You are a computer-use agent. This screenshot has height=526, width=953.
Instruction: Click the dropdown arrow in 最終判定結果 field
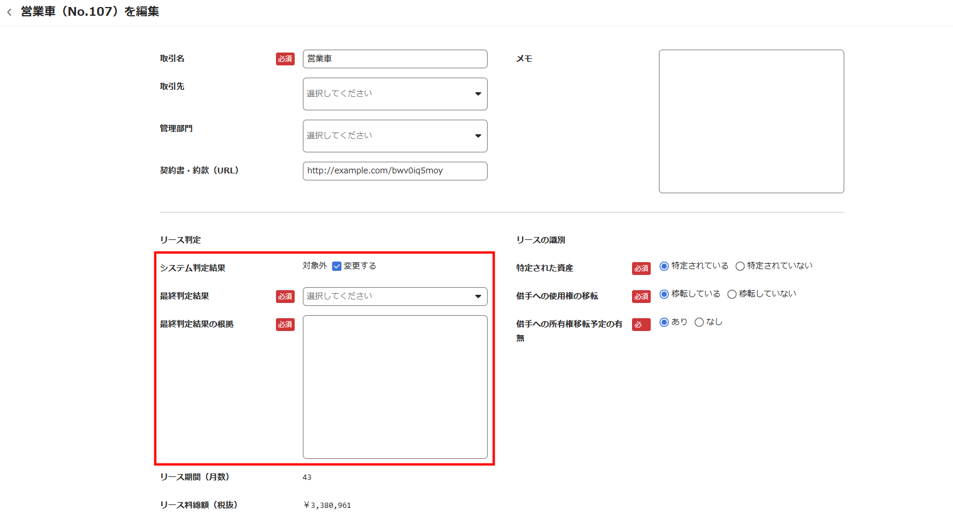pos(478,297)
